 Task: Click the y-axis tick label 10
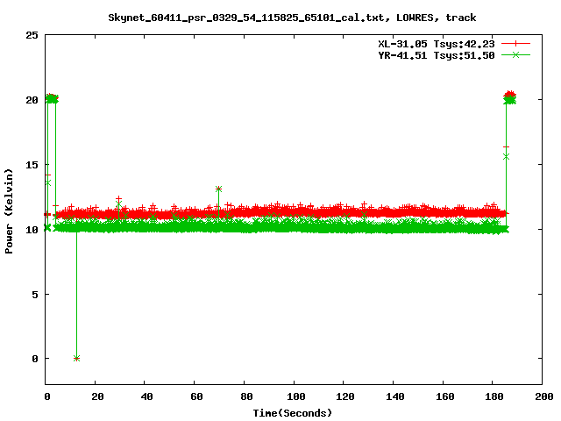point(32,230)
